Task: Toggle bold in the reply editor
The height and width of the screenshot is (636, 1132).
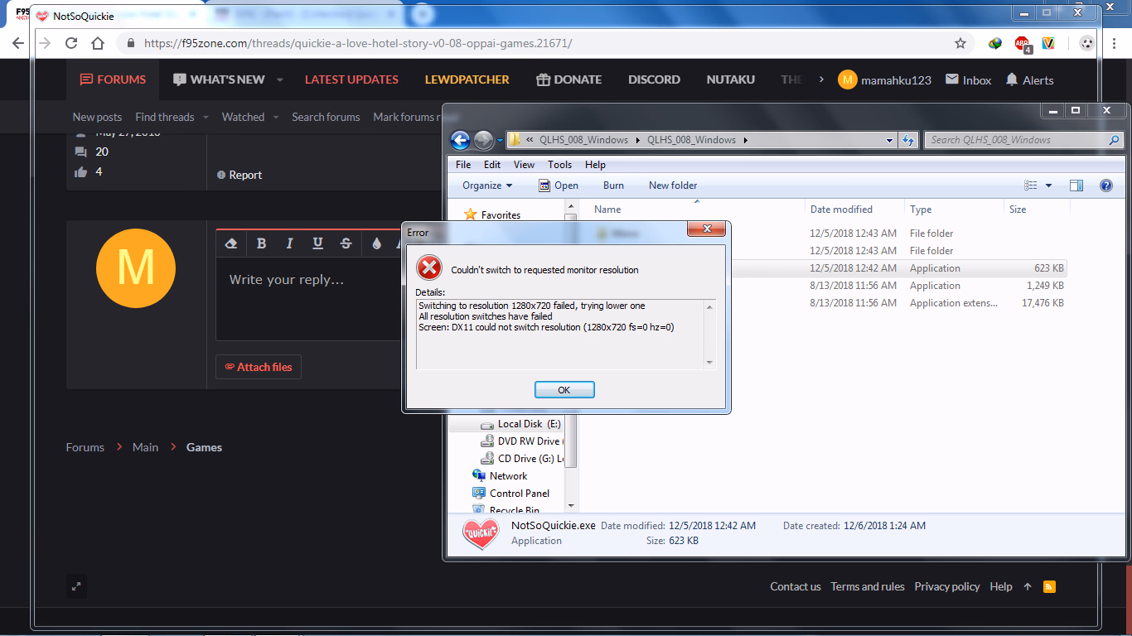Action: [x=261, y=243]
